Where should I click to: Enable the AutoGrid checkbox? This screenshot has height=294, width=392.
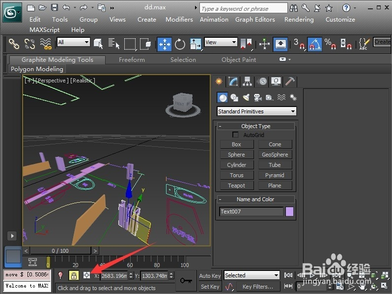[235, 134]
